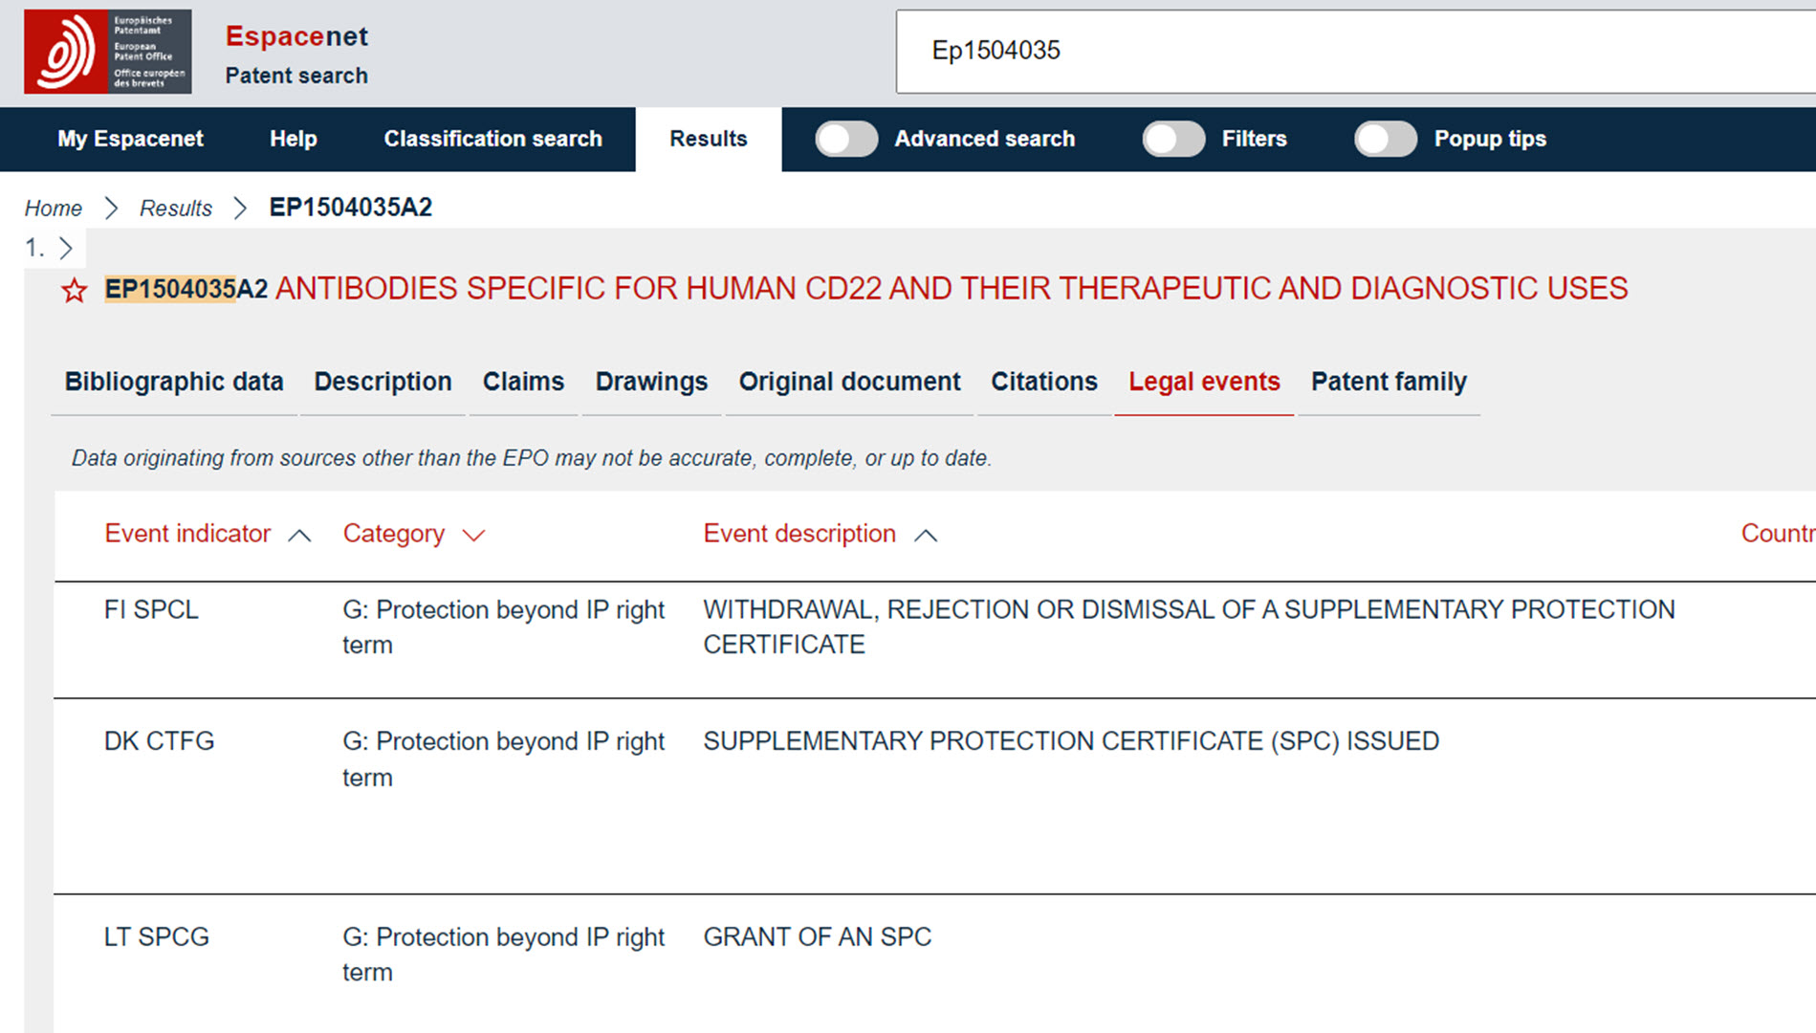Click the search box containing Ep1504035
The height and width of the screenshot is (1033, 1816).
click(1339, 51)
